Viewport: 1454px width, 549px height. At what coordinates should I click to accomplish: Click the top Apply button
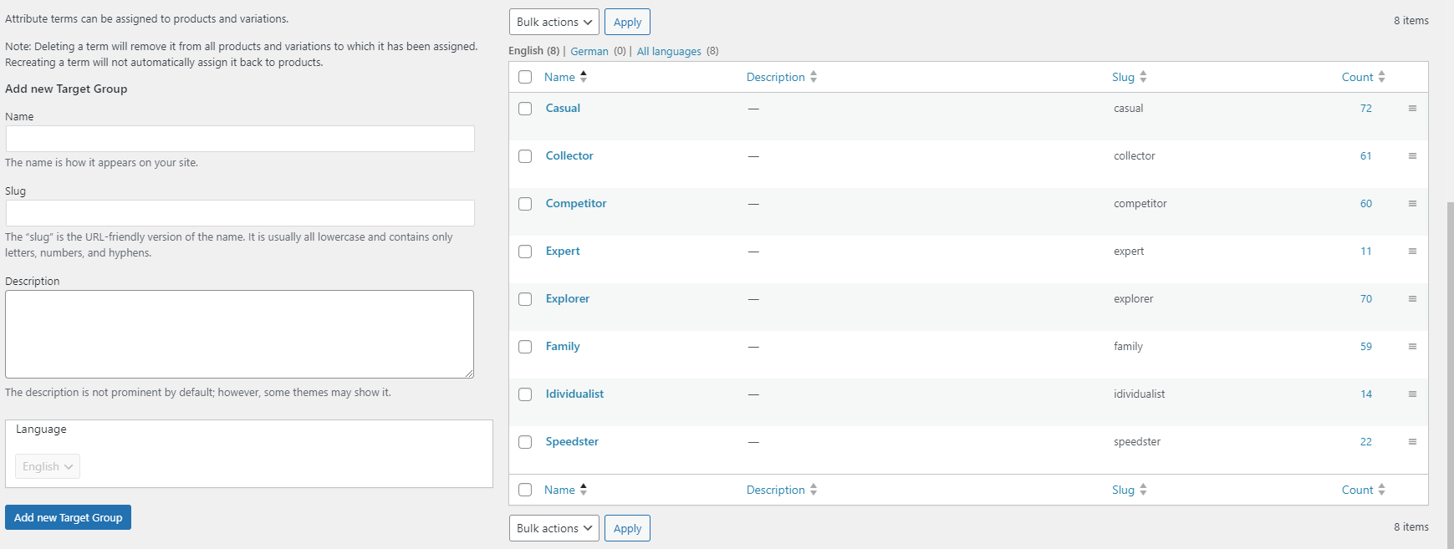coord(627,22)
